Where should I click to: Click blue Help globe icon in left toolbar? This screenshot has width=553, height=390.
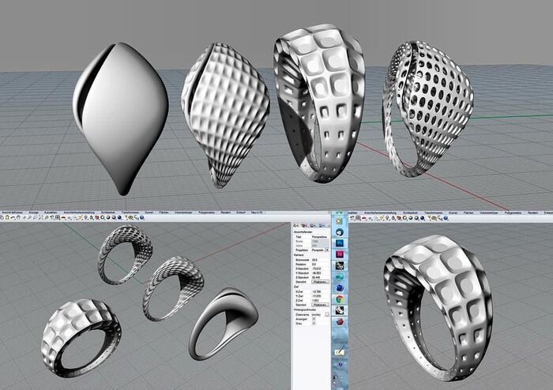click(x=141, y=218)
